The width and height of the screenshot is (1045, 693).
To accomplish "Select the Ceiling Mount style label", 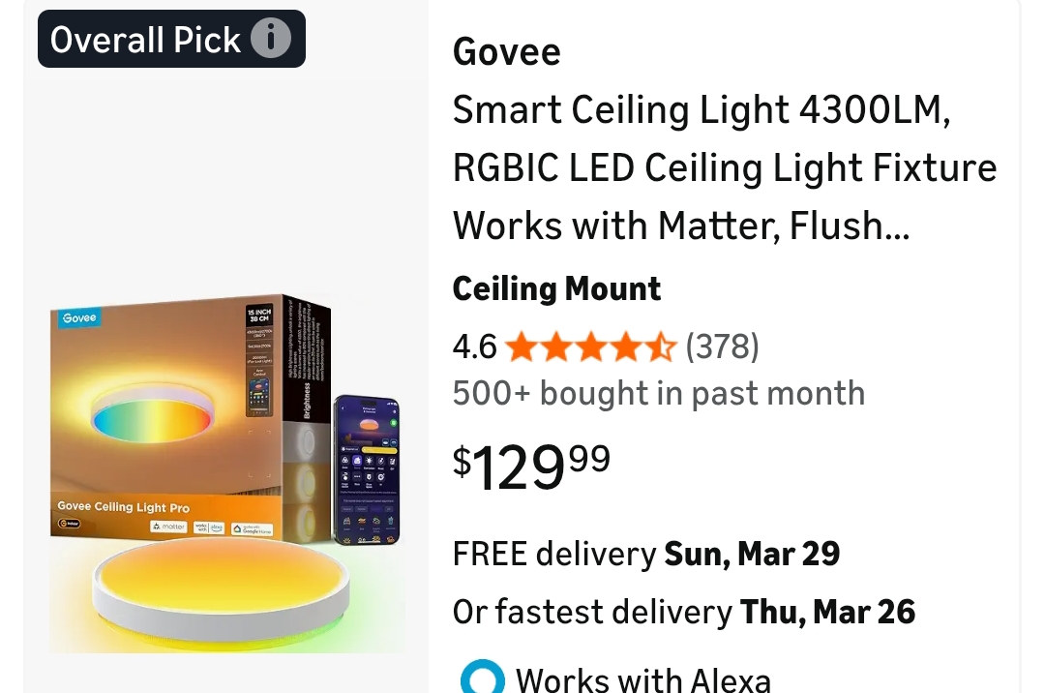I will 556,288.
